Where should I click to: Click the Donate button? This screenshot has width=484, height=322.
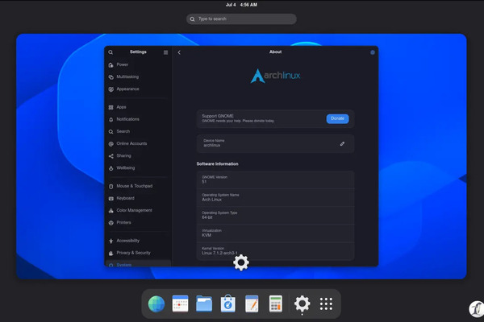[337, 118]
